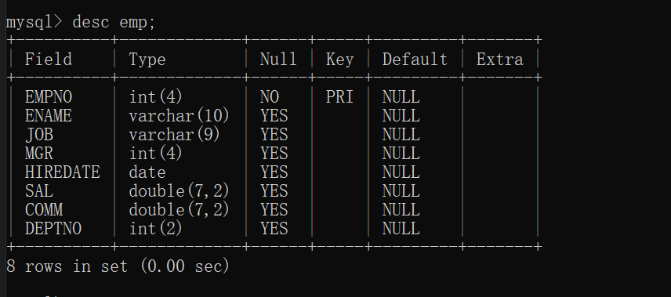
Task: Click the COMM field name
Action: tap(44, 210)
